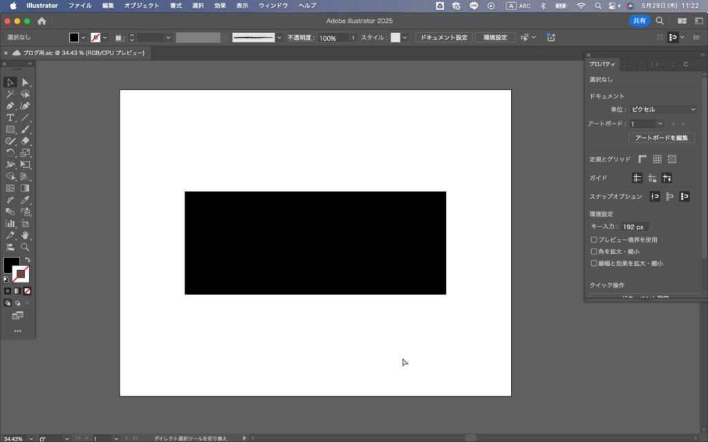Select the Scale tool
The image size is (708, 442).
point(26,153)
